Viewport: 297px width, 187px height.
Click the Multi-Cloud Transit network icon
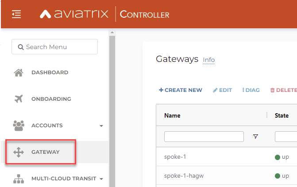(x=19, y=179)
